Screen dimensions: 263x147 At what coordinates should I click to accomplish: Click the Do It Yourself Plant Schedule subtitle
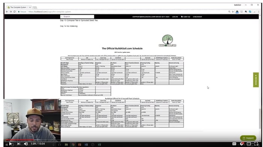coord(122,98)
